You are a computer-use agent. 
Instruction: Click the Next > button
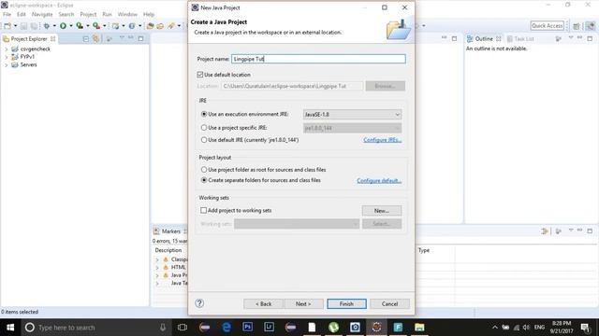pyautogui.click(x=303, y=303)
